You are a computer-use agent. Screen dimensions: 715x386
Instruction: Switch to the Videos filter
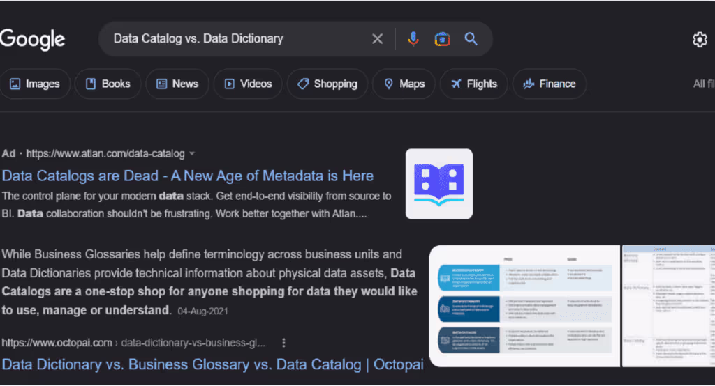(248, 84)
